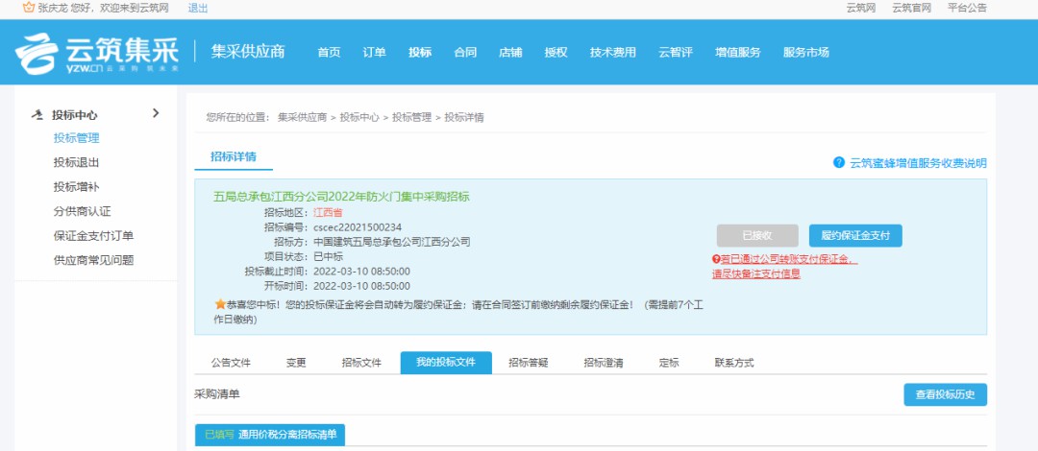The height and width of the screenshot is (451, 1038).
Task: Click the blue question mark help icon
Action: coord(839,163)
